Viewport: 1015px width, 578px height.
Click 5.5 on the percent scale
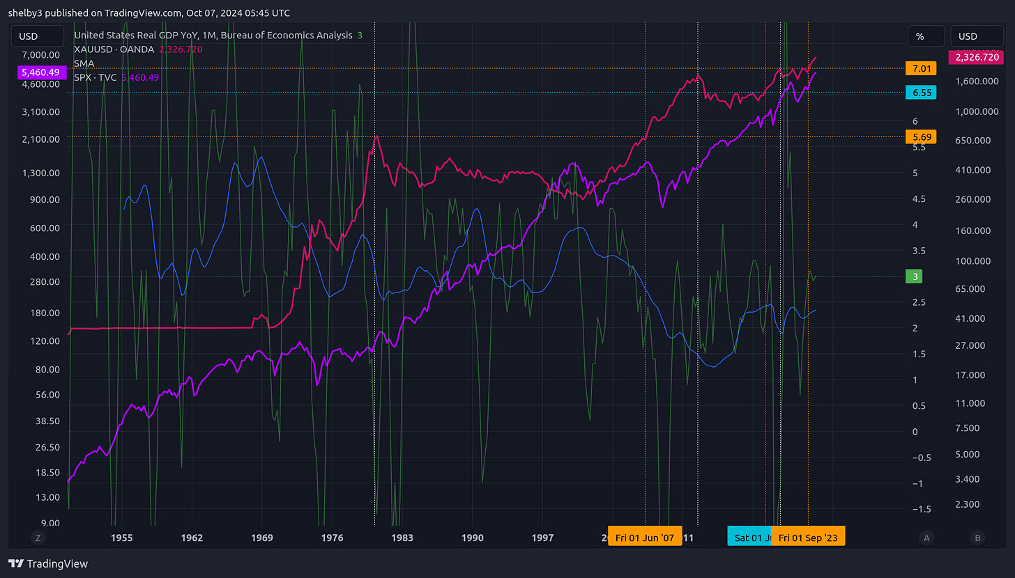tap(919, 148)
